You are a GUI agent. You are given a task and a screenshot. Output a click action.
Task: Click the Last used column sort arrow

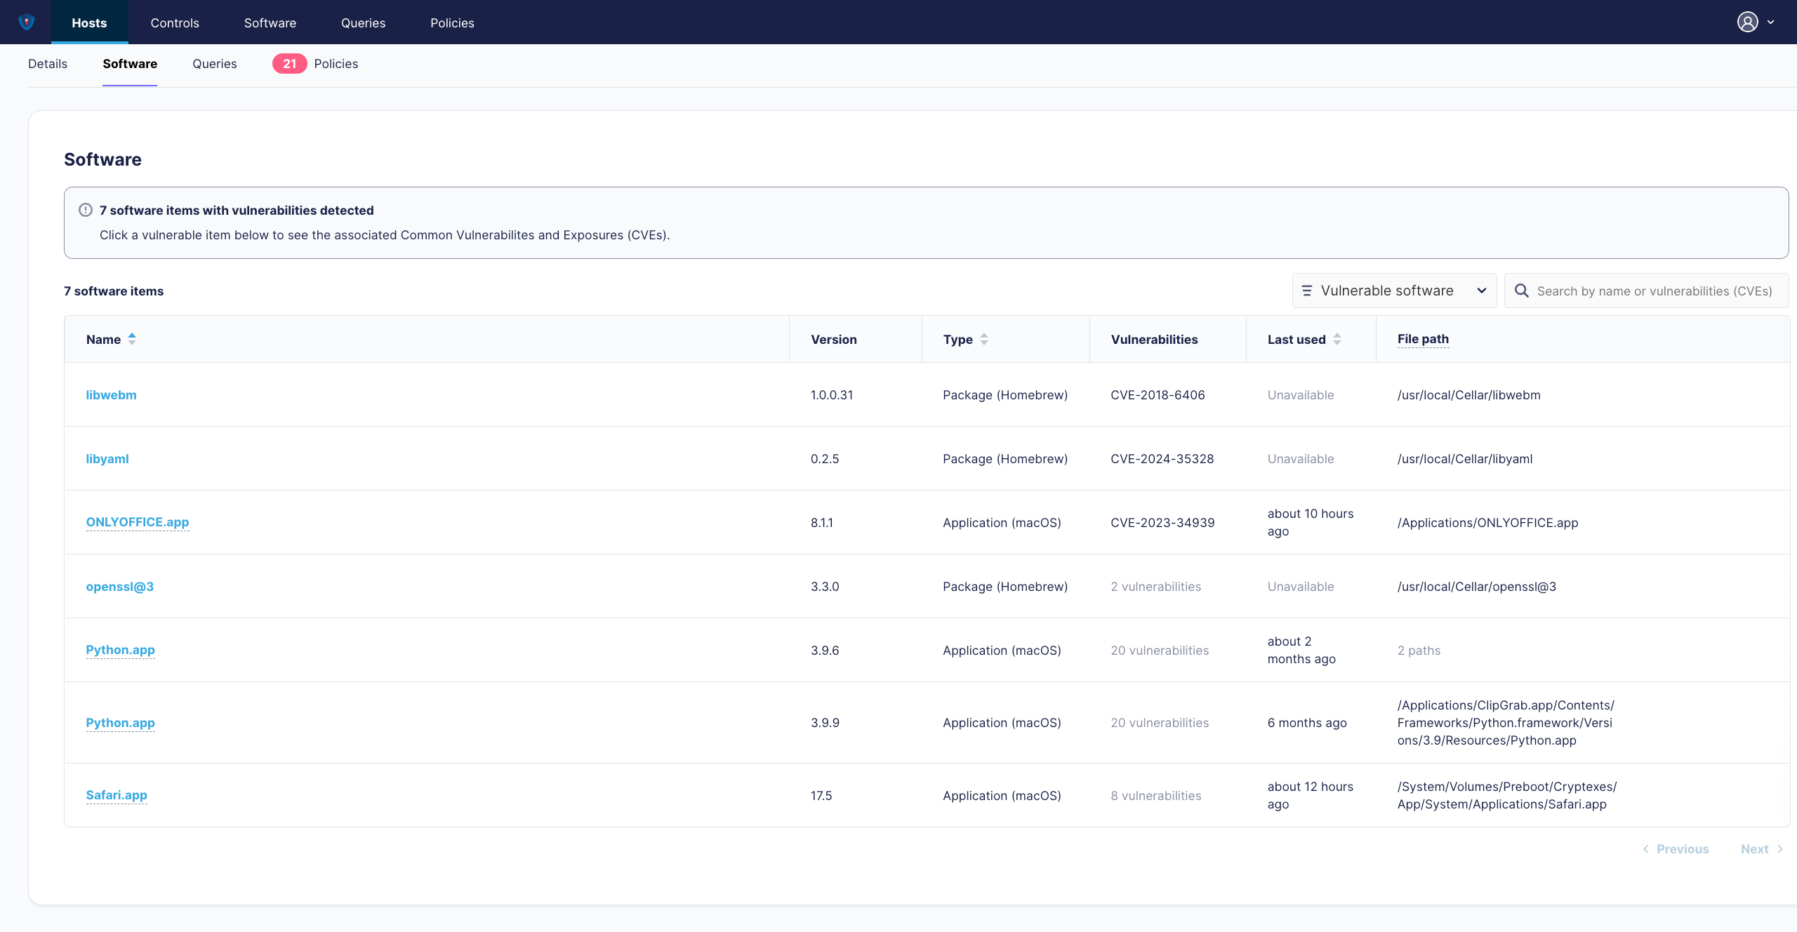point(1338,339)
